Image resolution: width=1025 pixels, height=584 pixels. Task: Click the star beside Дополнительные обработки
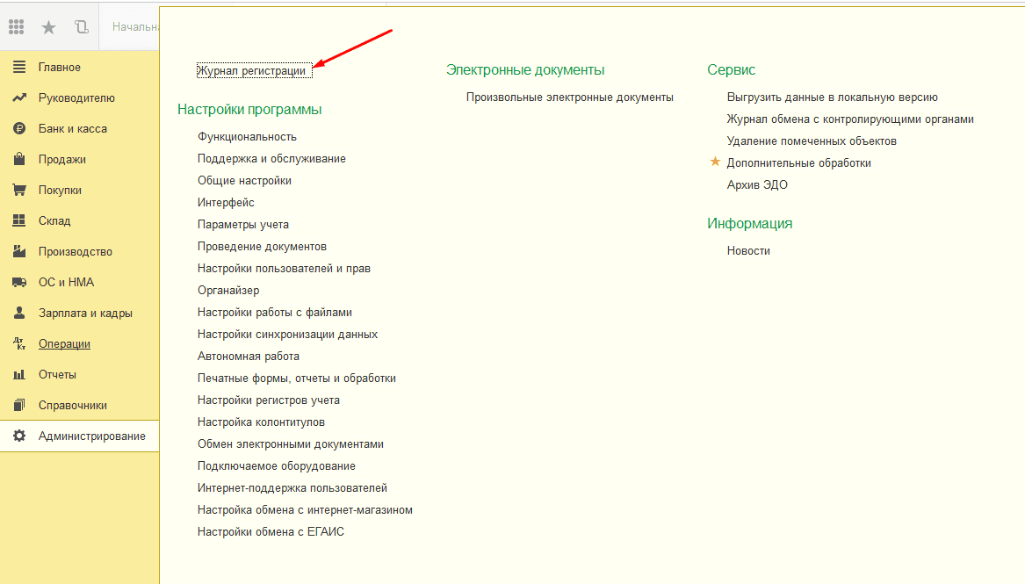[x=715, y=162]
